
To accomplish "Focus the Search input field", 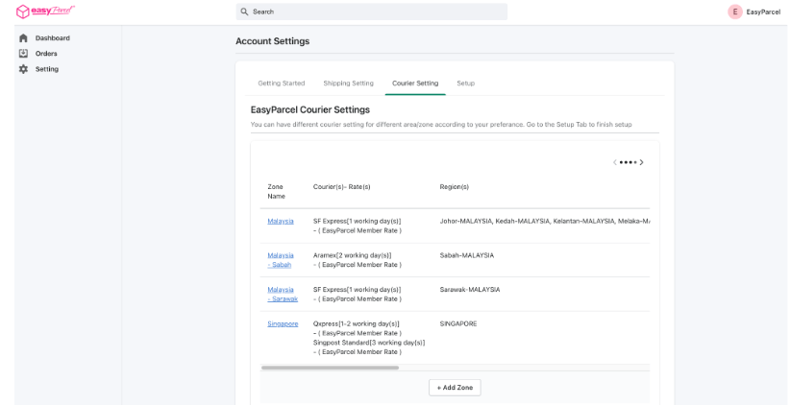I will (x=371, y=12).
